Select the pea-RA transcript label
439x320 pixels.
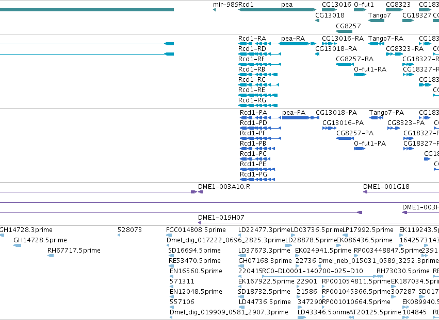(x=293, y=39)
